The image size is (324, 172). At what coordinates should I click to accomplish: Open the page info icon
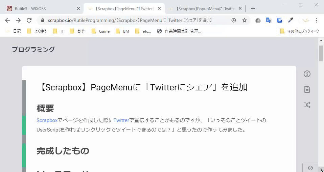(x=307, y=74)
